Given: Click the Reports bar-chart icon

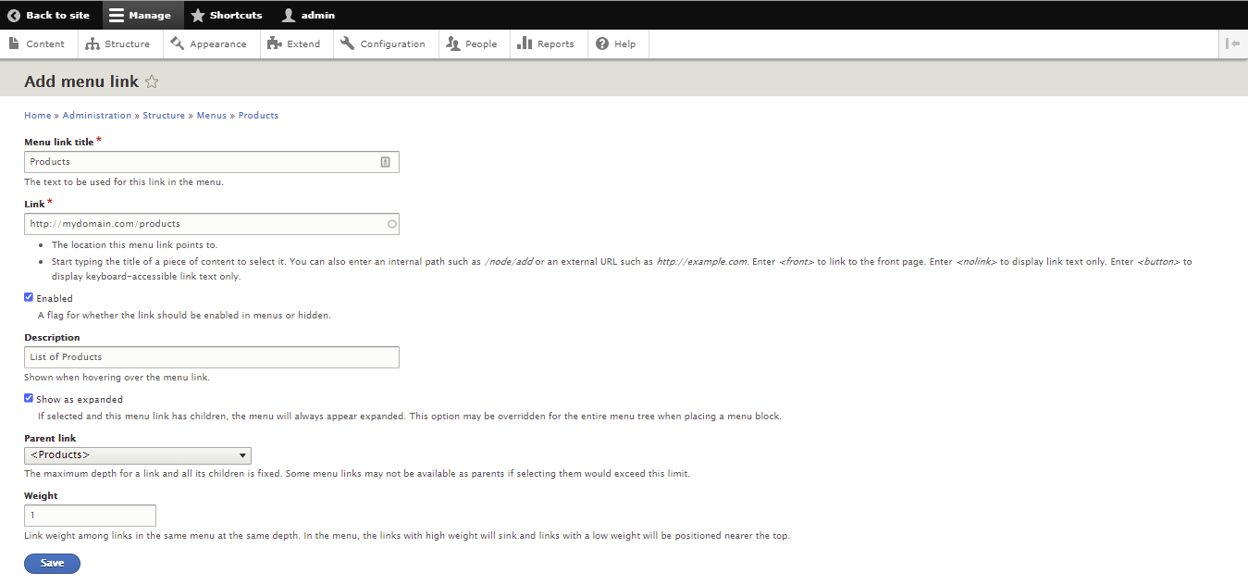Looking at the screenshot, I should [525, 44].
